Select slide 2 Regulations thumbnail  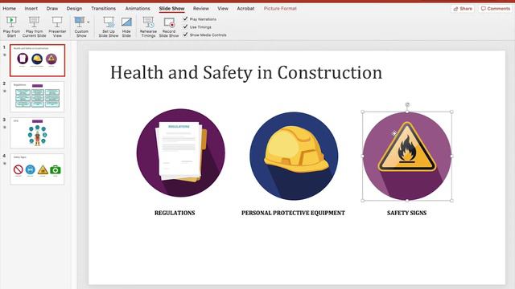point(37,96)
